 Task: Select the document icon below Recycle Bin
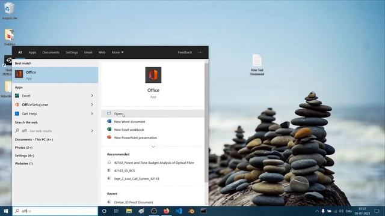[10, 37]
